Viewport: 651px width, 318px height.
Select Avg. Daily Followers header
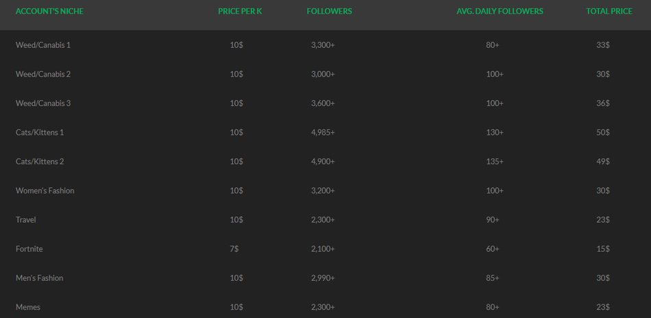(x=500, y=12)
